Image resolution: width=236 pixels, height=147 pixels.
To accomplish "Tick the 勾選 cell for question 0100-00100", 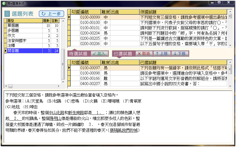I will [x=75, y=23].
